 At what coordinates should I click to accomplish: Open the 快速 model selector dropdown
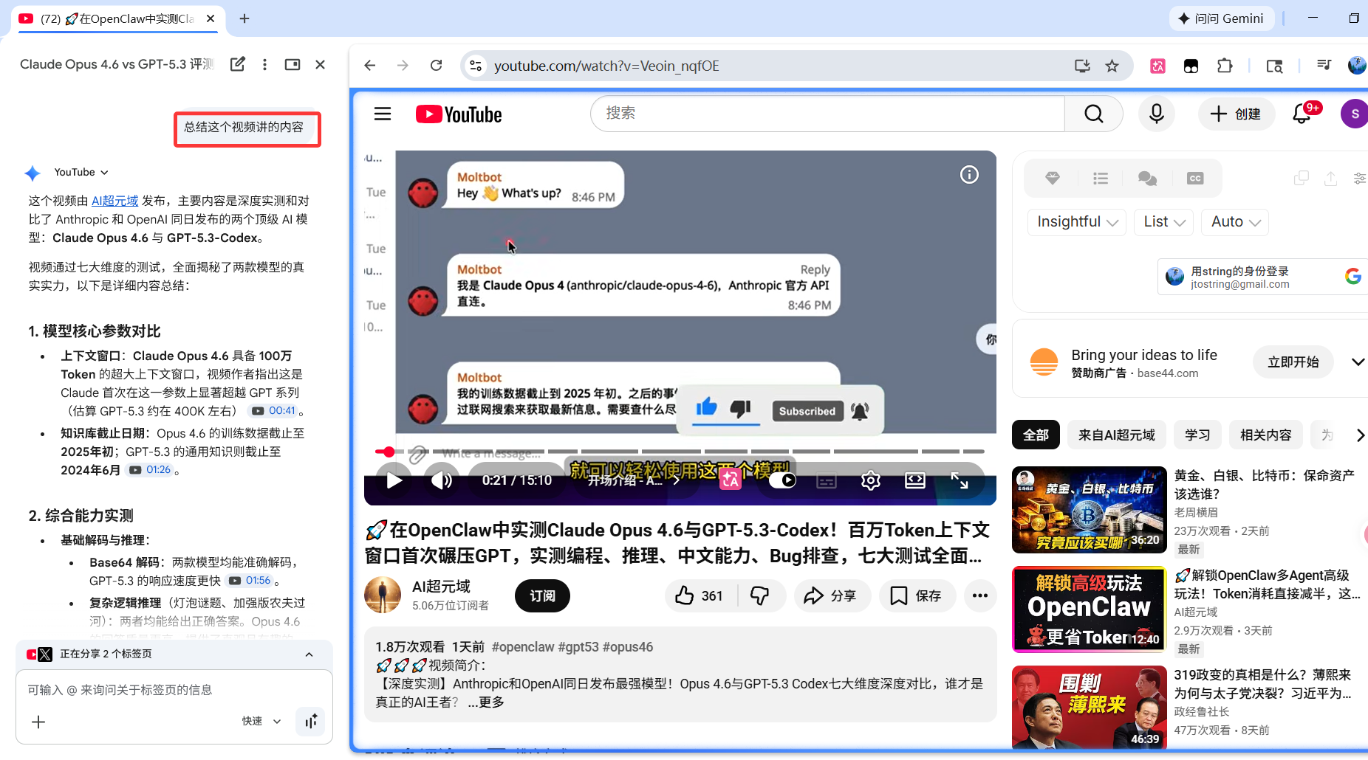coord(261,721)
